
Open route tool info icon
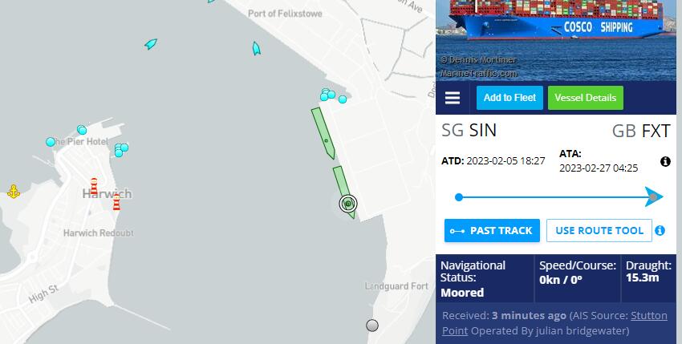click(660, 230)
